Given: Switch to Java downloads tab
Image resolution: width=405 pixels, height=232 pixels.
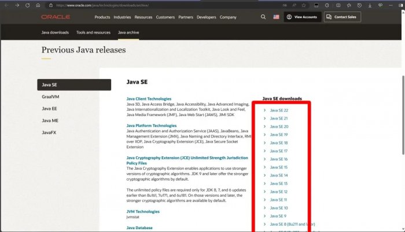Looking at the screenshot, I should pos(55,32).
